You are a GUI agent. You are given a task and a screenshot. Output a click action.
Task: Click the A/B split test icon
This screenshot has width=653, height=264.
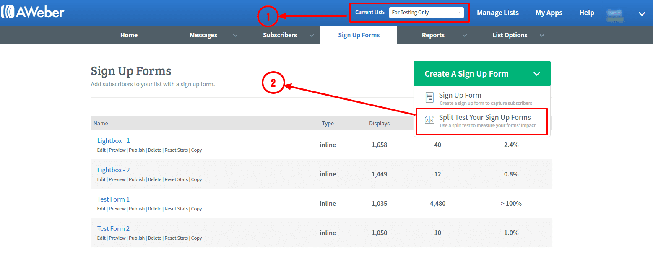(429, 120)
